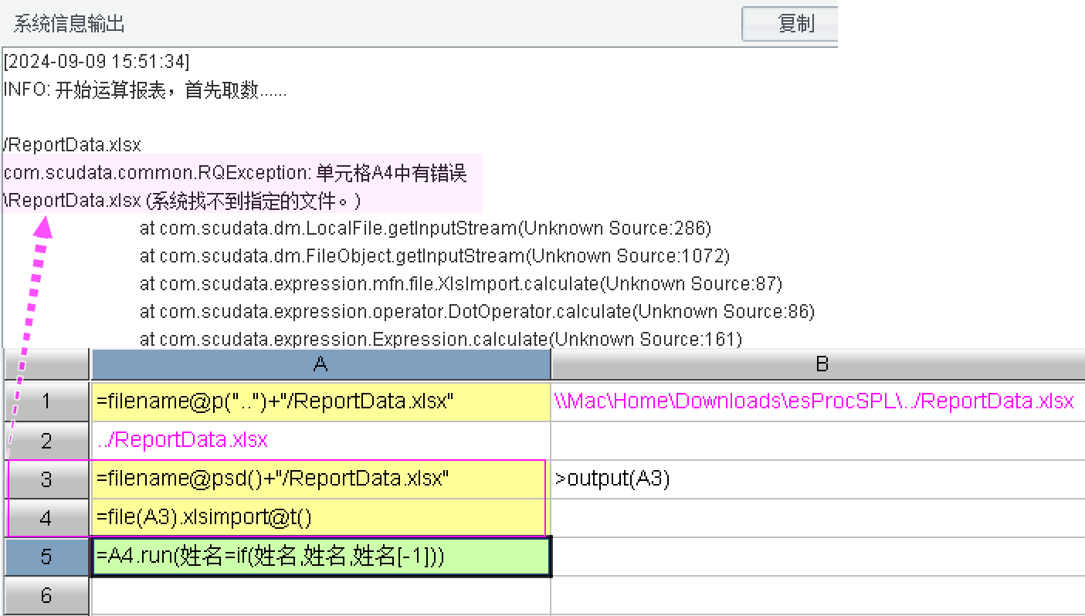This screenshot has height=616, width=1085.
Task: Click row header 4
Action: 46,517
